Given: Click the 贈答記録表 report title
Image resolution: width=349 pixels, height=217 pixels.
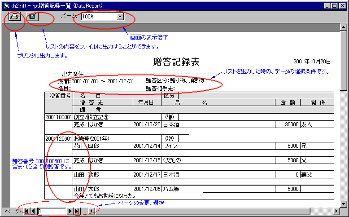Looking at the screenshot, I should pos(176,62).
